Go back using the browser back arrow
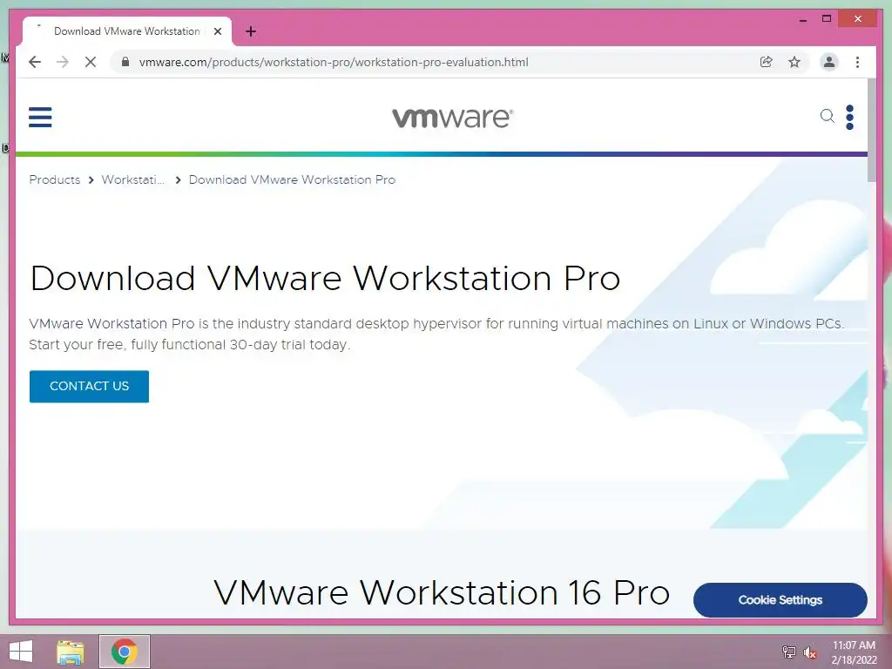Image resolution: width=892 pixels, height=669 pixels. point(35,62)
